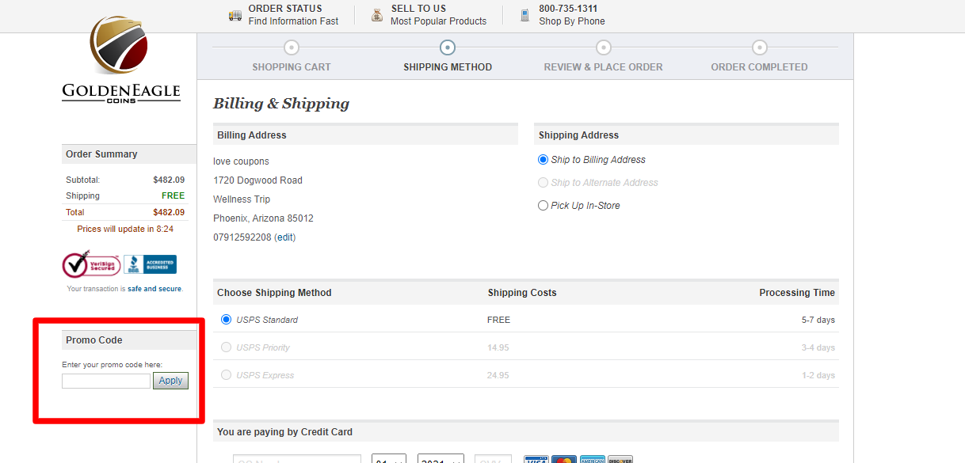The height and width of the screenshot is (463, 965).
Task: Click the promo code input field
Action: click(x=106, y=381)
